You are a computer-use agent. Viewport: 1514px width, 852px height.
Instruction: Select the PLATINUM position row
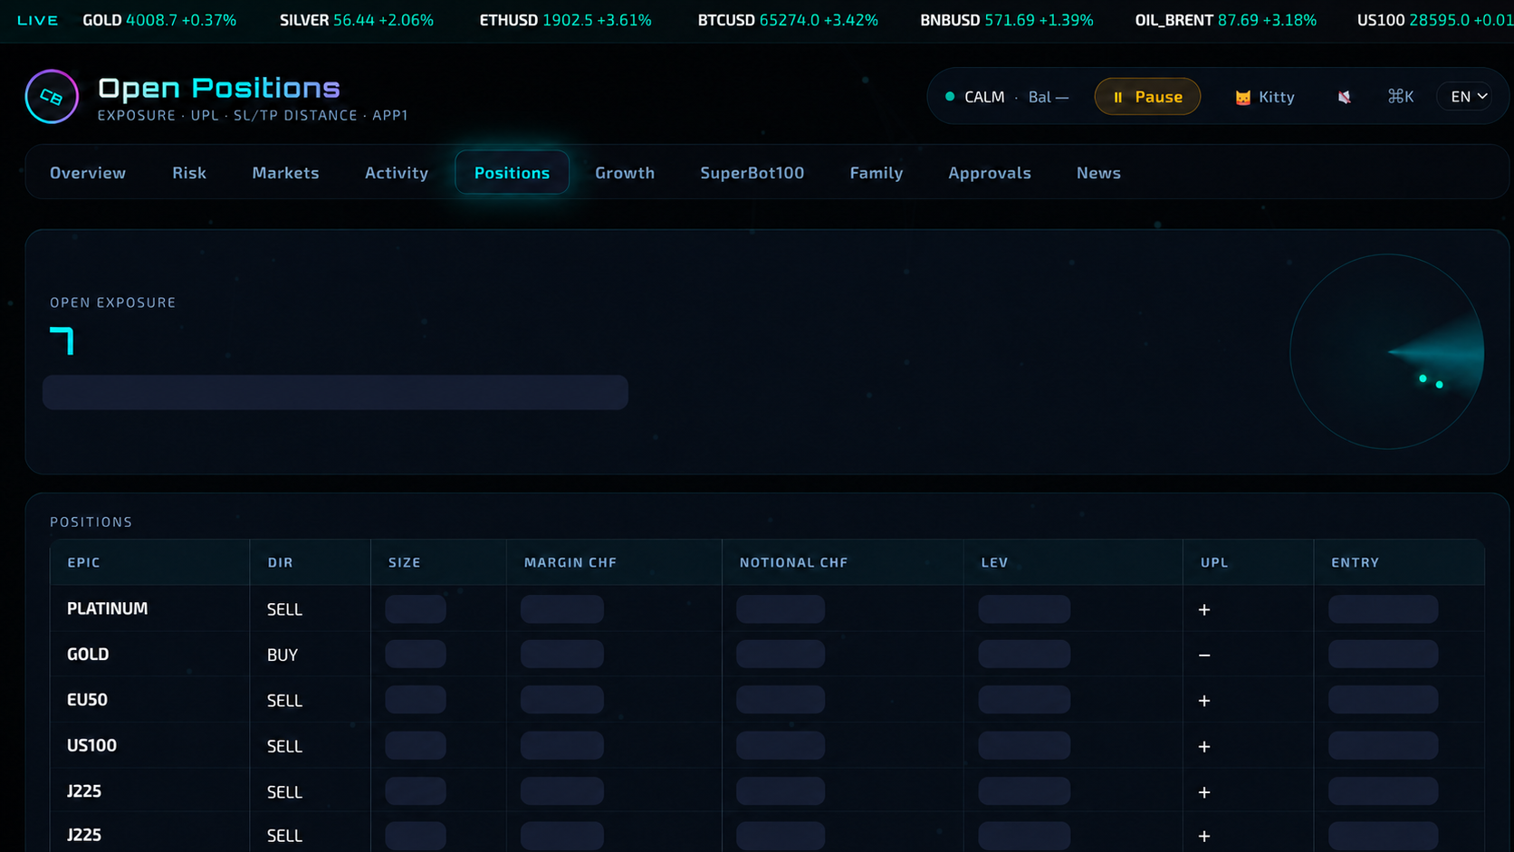pyautogui.click(x=767, y=608)
